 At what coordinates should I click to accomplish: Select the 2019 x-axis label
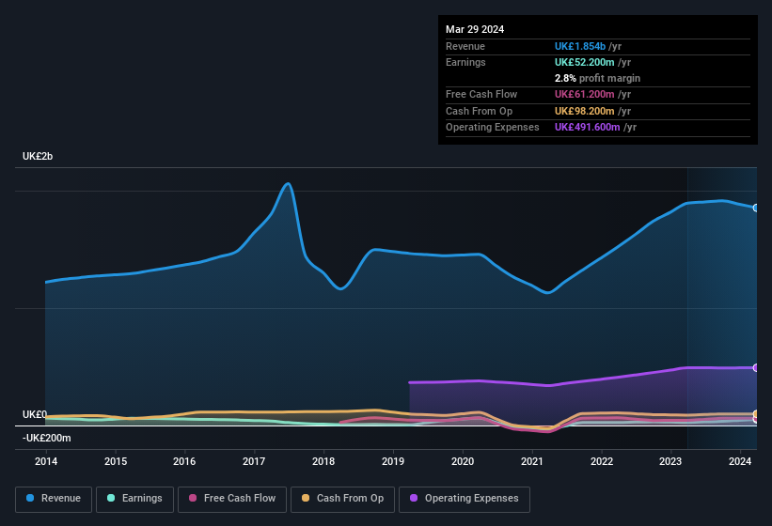tap(393, 461)
